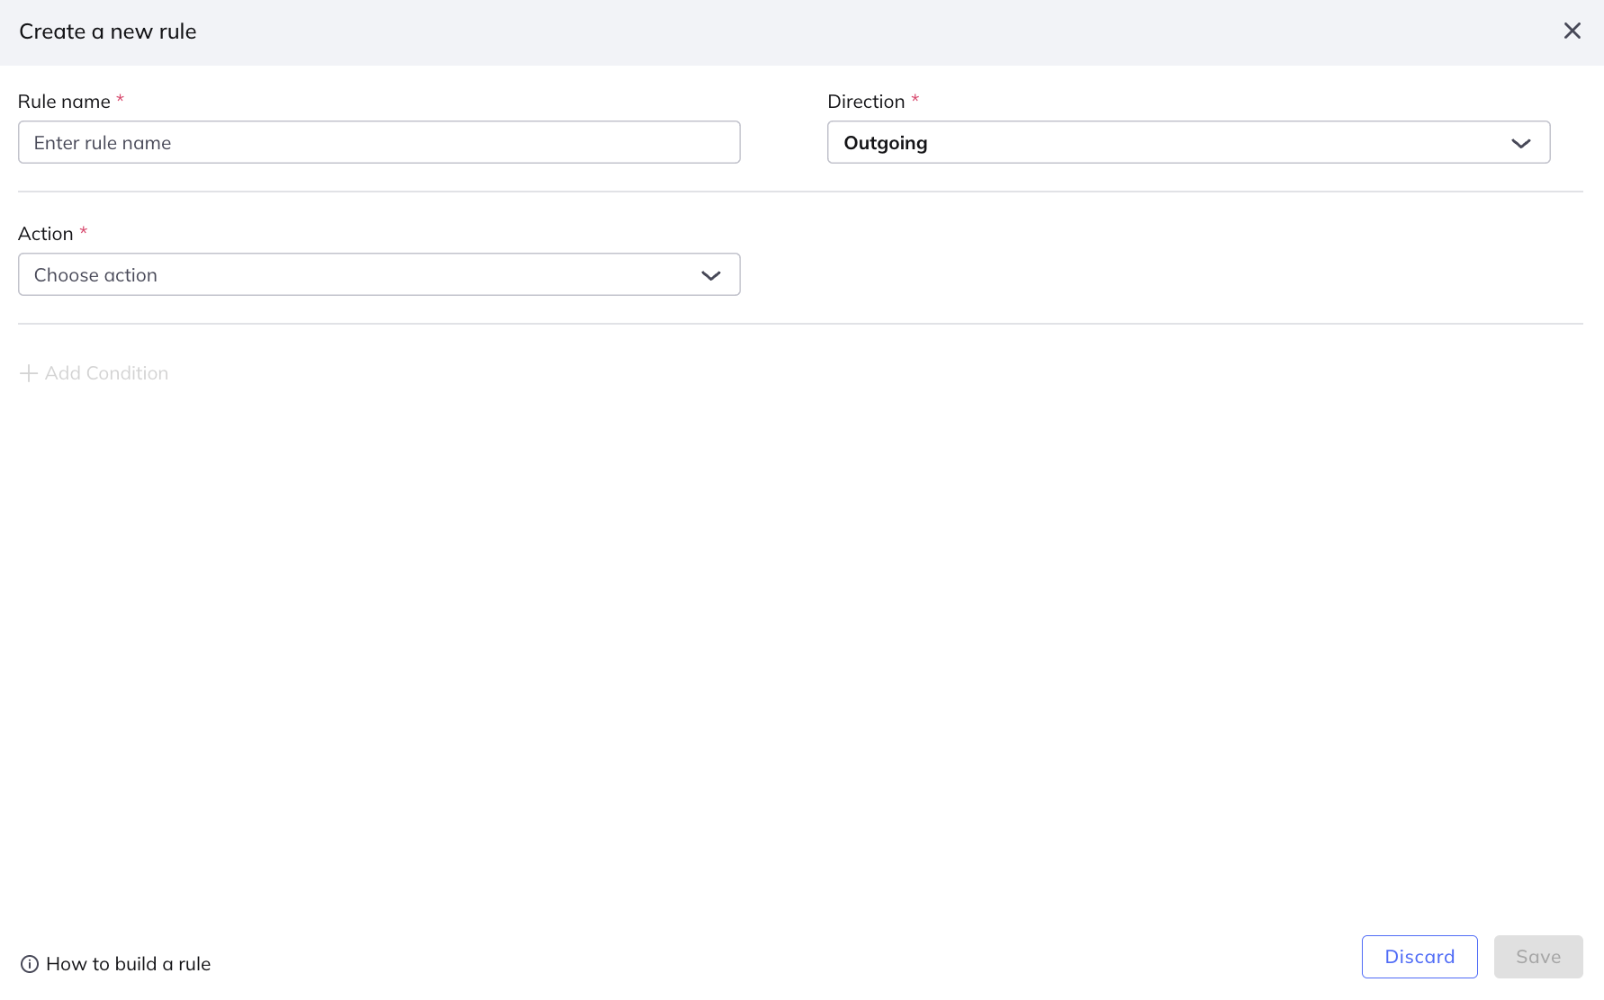Focus the Enter rule name input
Screen dimensions: 1604x1000
[x=379, y=143]
